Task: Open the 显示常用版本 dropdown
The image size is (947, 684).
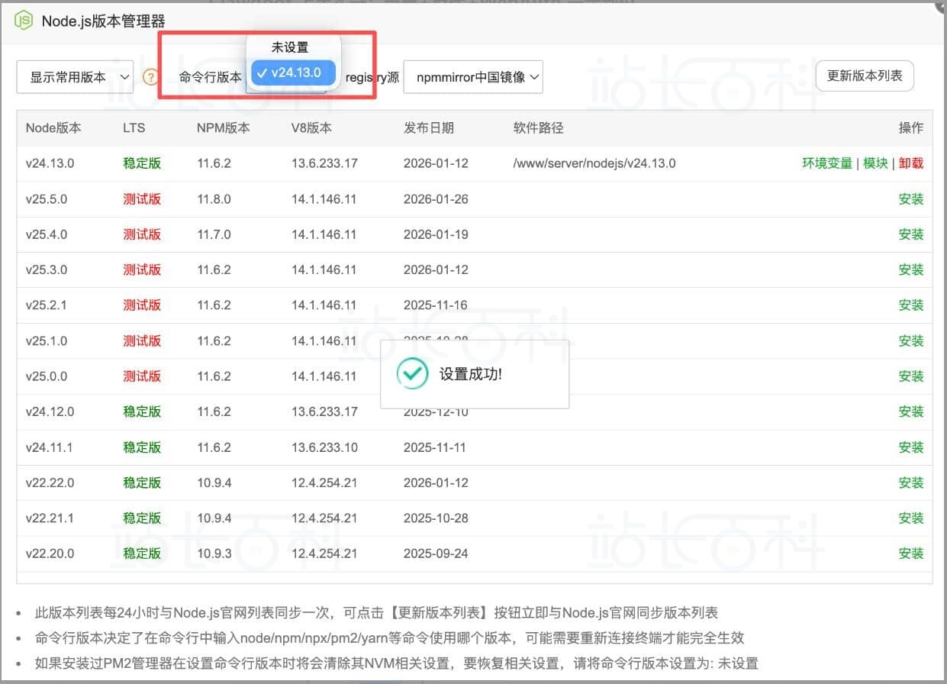Action: click(x=75, y=77)
